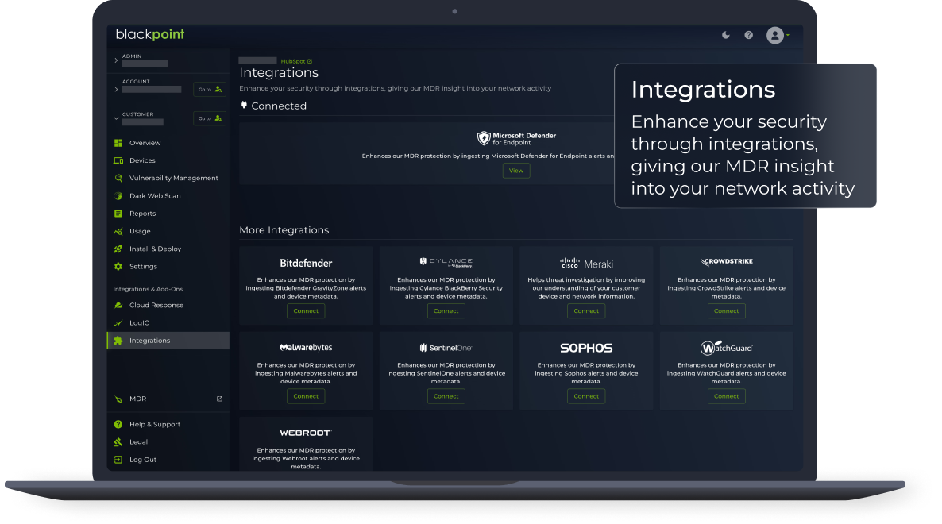Click the Cylance logo

point(446,262)
